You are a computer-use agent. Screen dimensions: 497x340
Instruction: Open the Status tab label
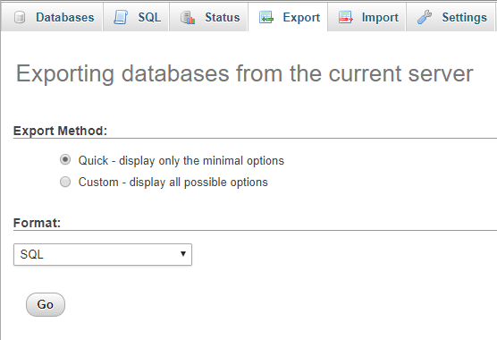point(223,17)
